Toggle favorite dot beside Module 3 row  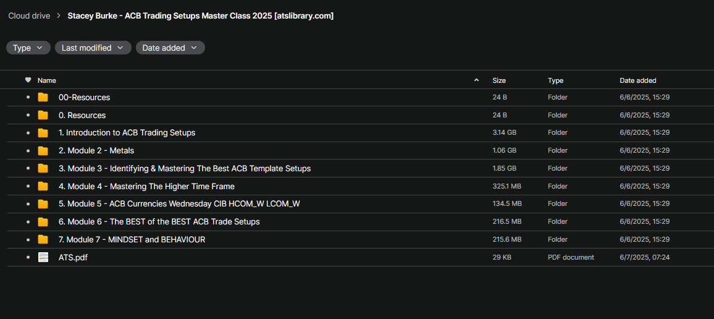28,168
